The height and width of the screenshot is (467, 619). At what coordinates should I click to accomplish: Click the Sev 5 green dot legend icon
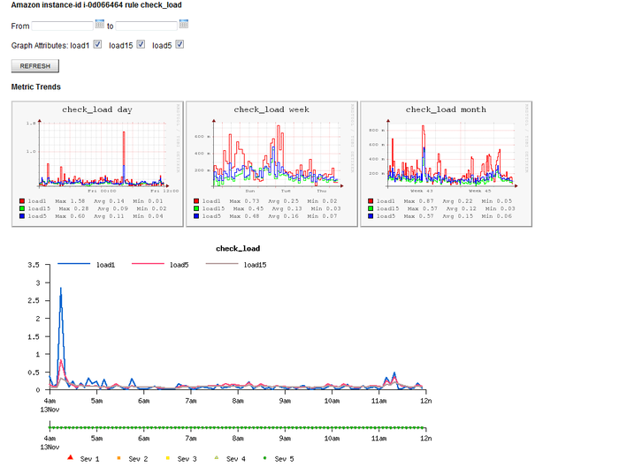pos(265,458)
